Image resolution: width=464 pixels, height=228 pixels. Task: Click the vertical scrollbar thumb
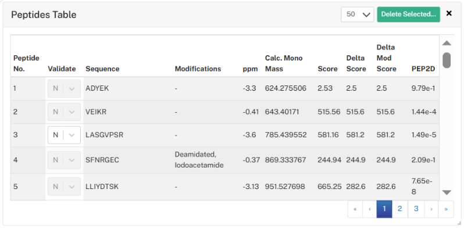tap(447, 60)
